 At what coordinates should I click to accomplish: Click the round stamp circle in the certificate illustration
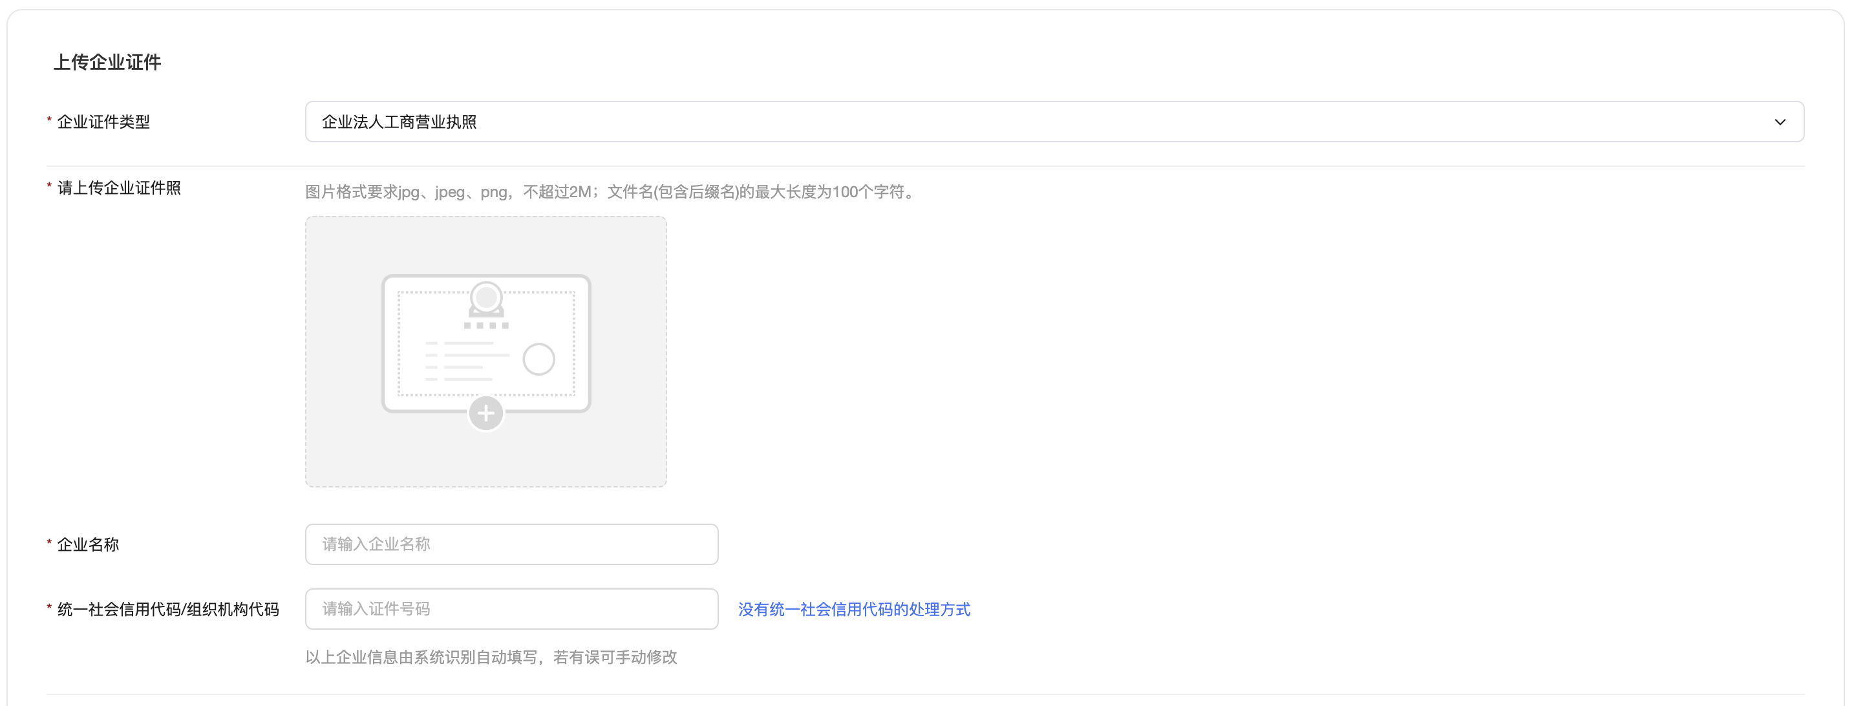pyautogui.click(x=538, y=359)
